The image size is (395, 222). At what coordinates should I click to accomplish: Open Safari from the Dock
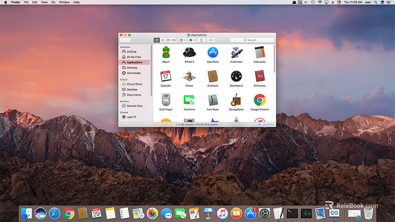click(55, 214)
